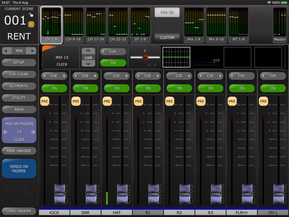Turn off the R1 channel ON button
Viewport: 289px width, 217px height.
click(148, 88)
